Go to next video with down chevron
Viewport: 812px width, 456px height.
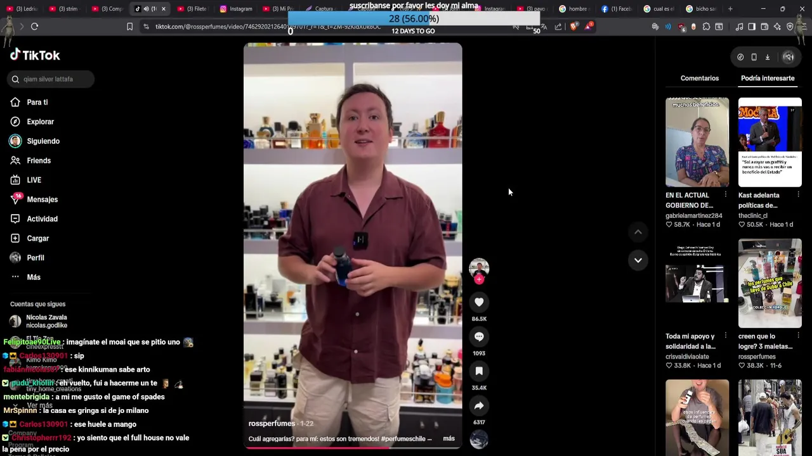pos(638,260)
